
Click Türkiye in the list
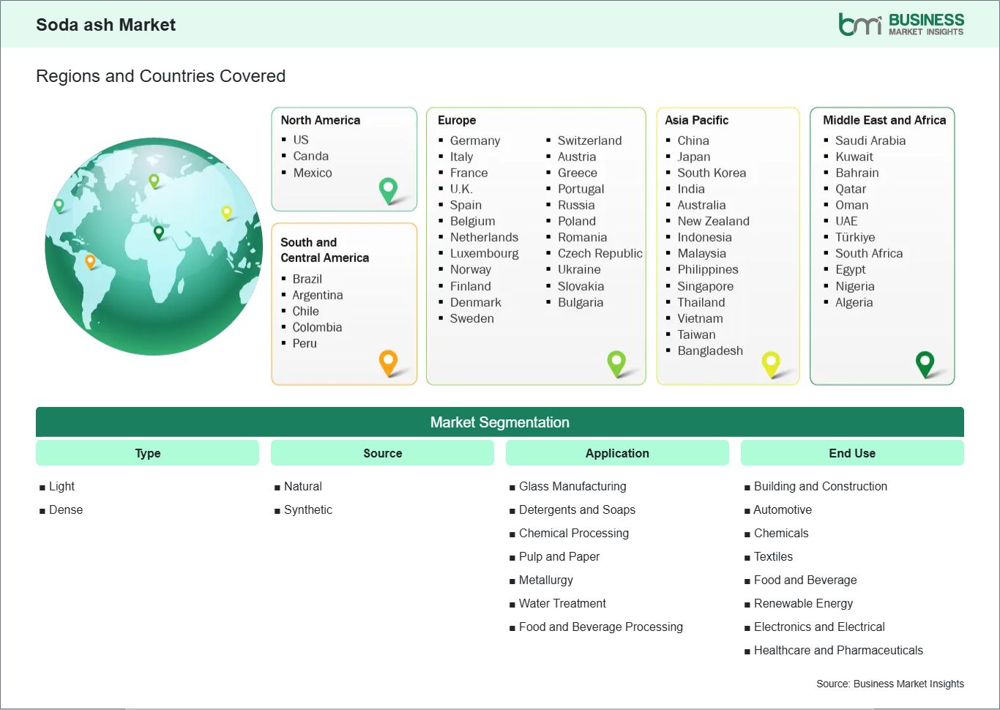tap(855, 237)
